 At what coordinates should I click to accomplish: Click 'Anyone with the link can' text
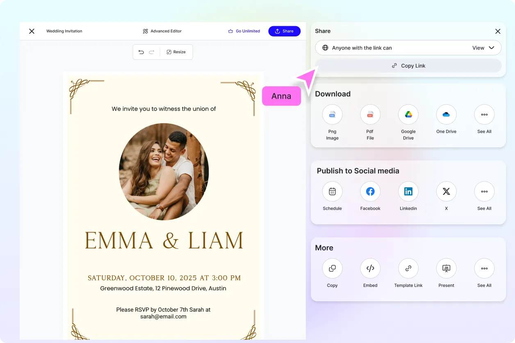(362, 48)
